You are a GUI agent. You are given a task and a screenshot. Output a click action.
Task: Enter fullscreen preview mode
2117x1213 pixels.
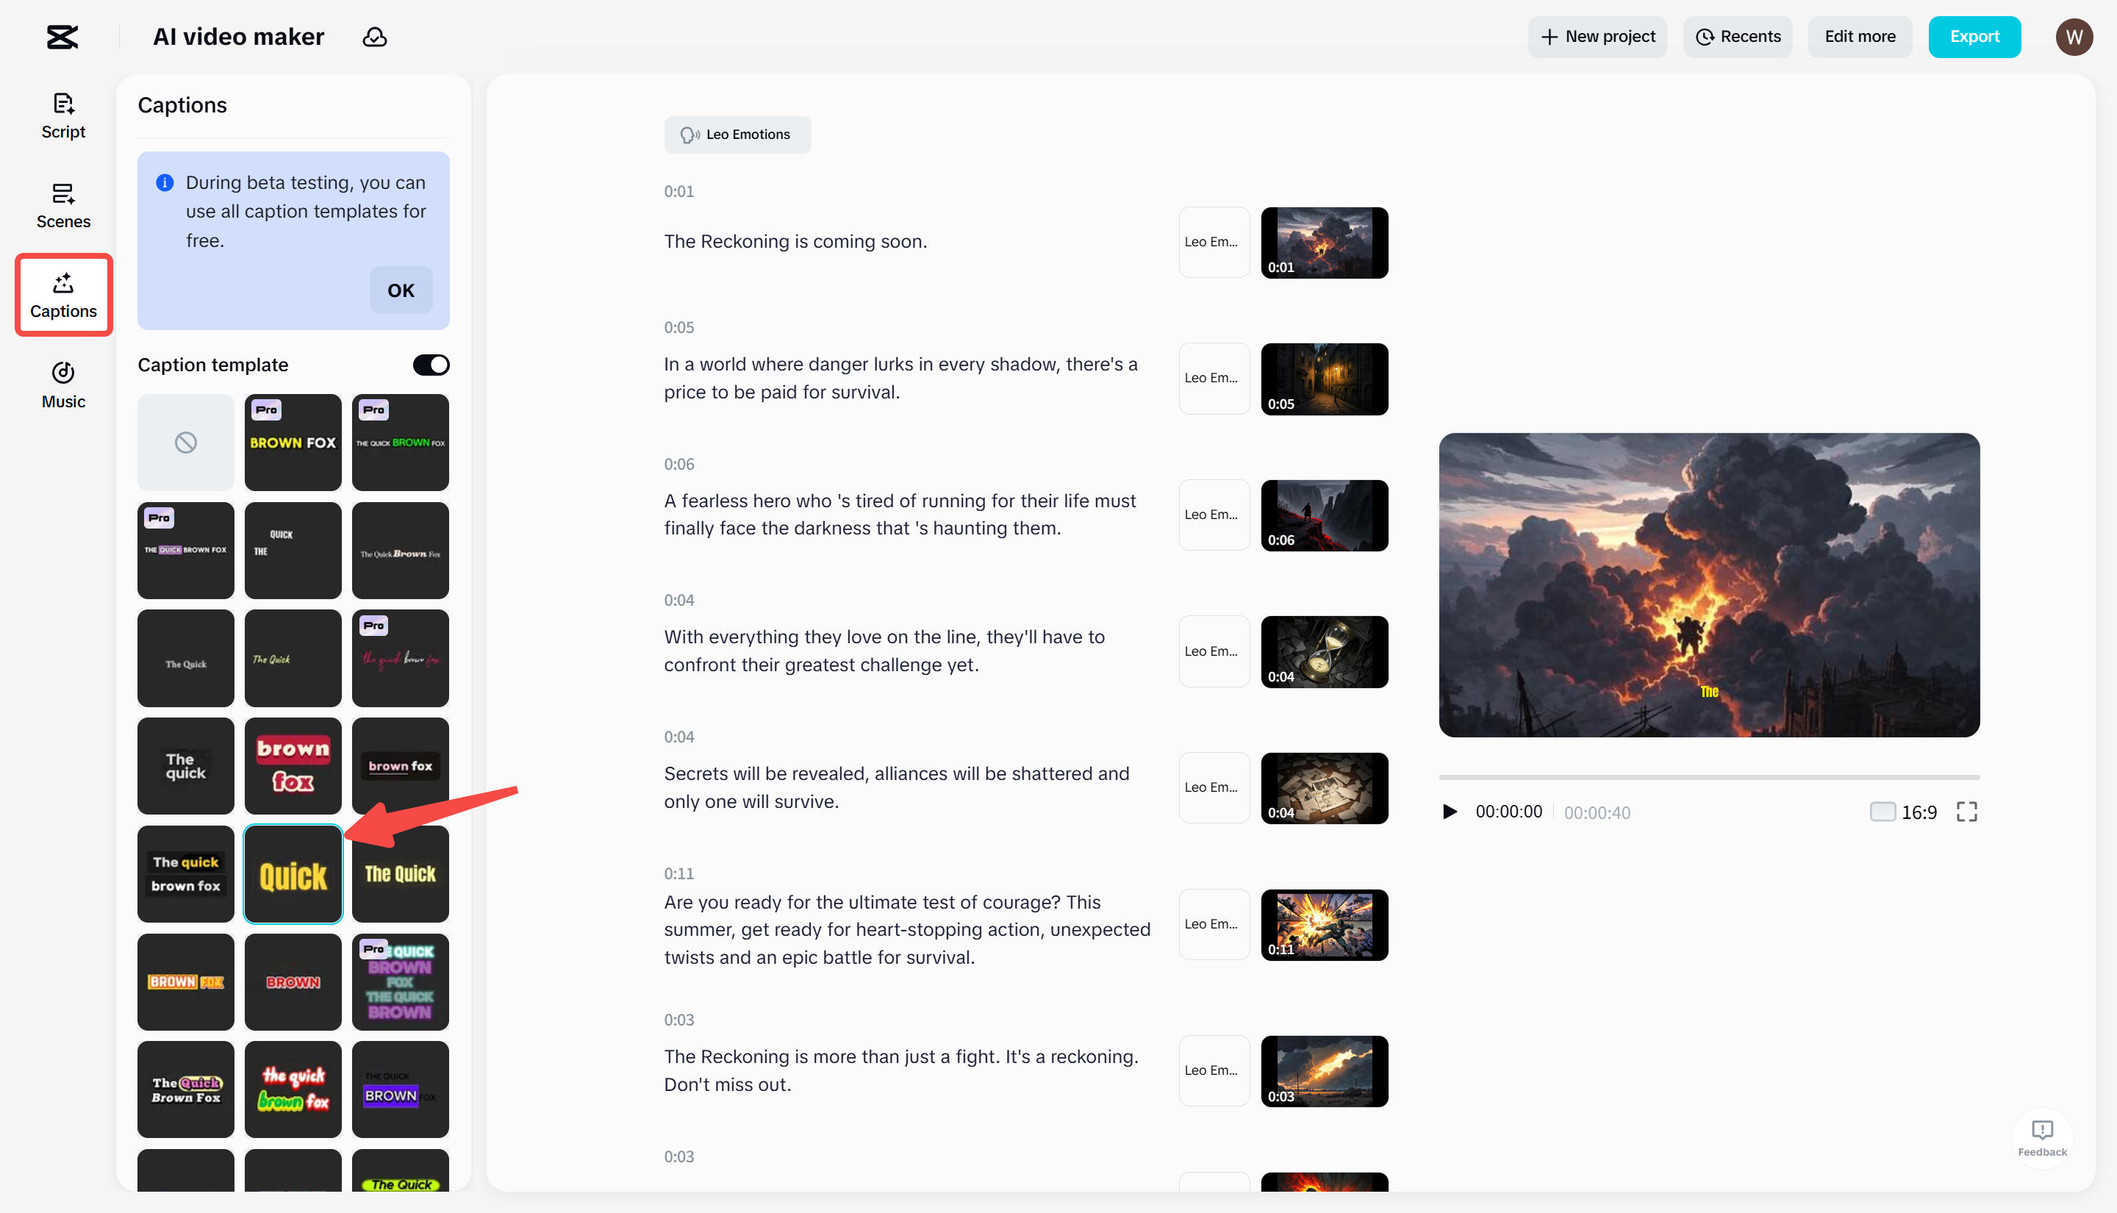coord(1967,812)
